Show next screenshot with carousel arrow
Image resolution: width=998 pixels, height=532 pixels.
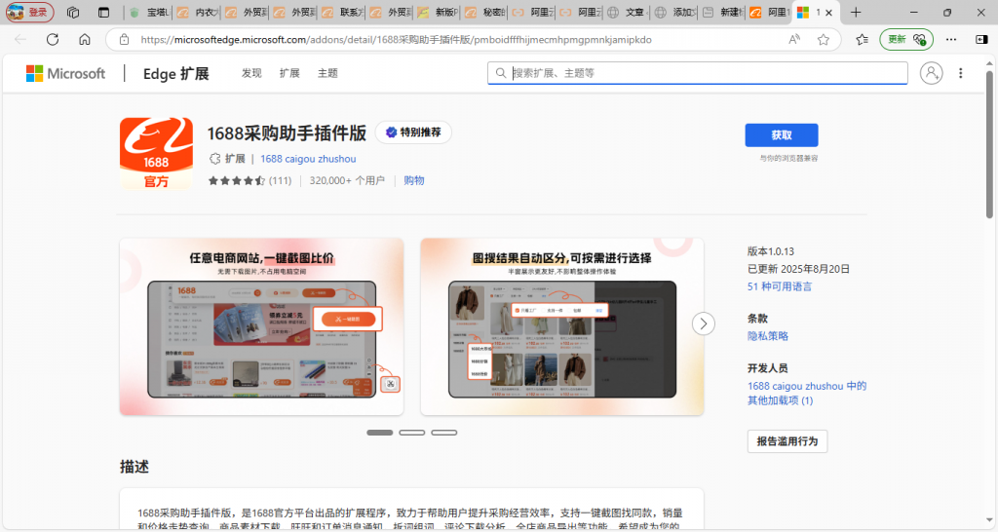tap(704, 323)
